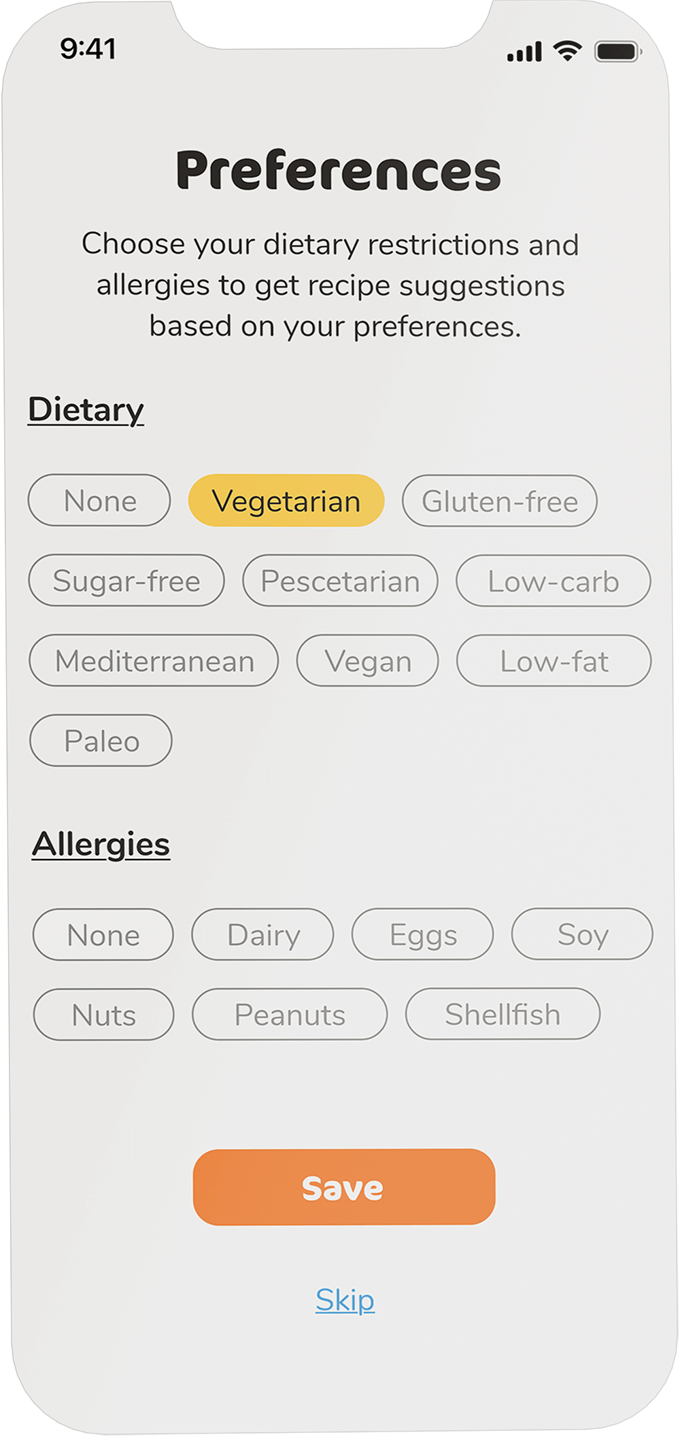This screenshot has width=680, height=1439.
Task: Deselect the Vegetarian dietary chip
Action: [286, 501]
